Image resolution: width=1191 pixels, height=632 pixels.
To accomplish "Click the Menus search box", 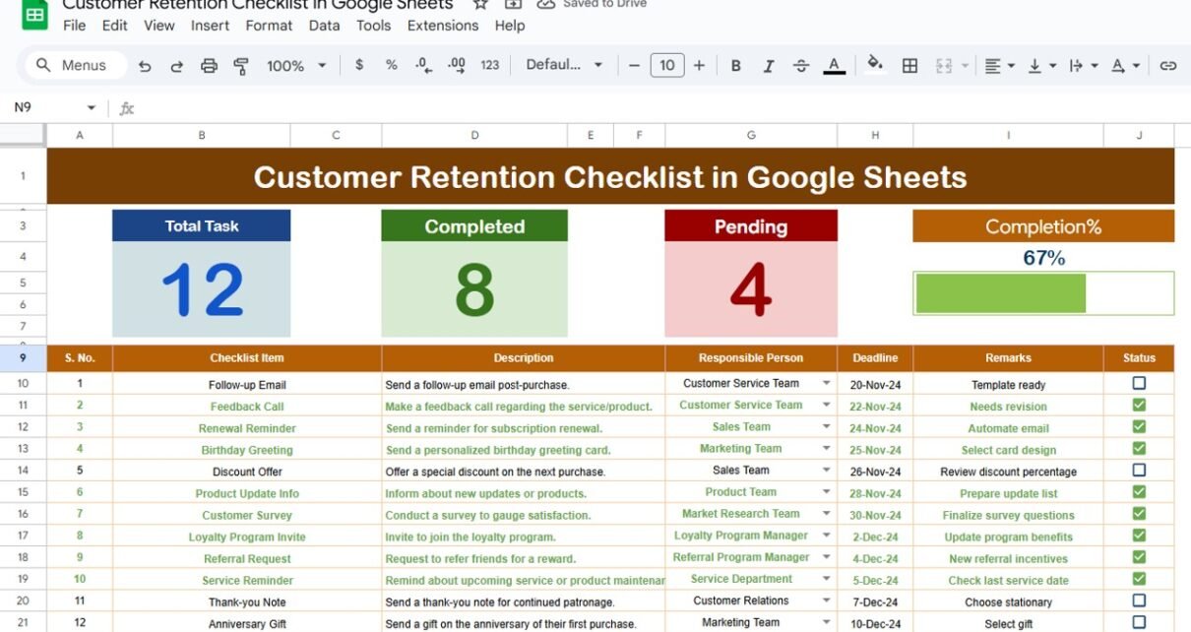I will pos(77,65).
